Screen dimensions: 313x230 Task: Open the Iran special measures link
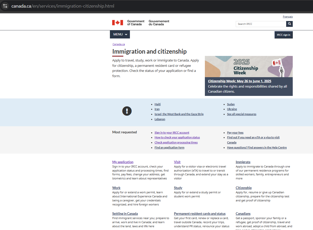(157, 109)
